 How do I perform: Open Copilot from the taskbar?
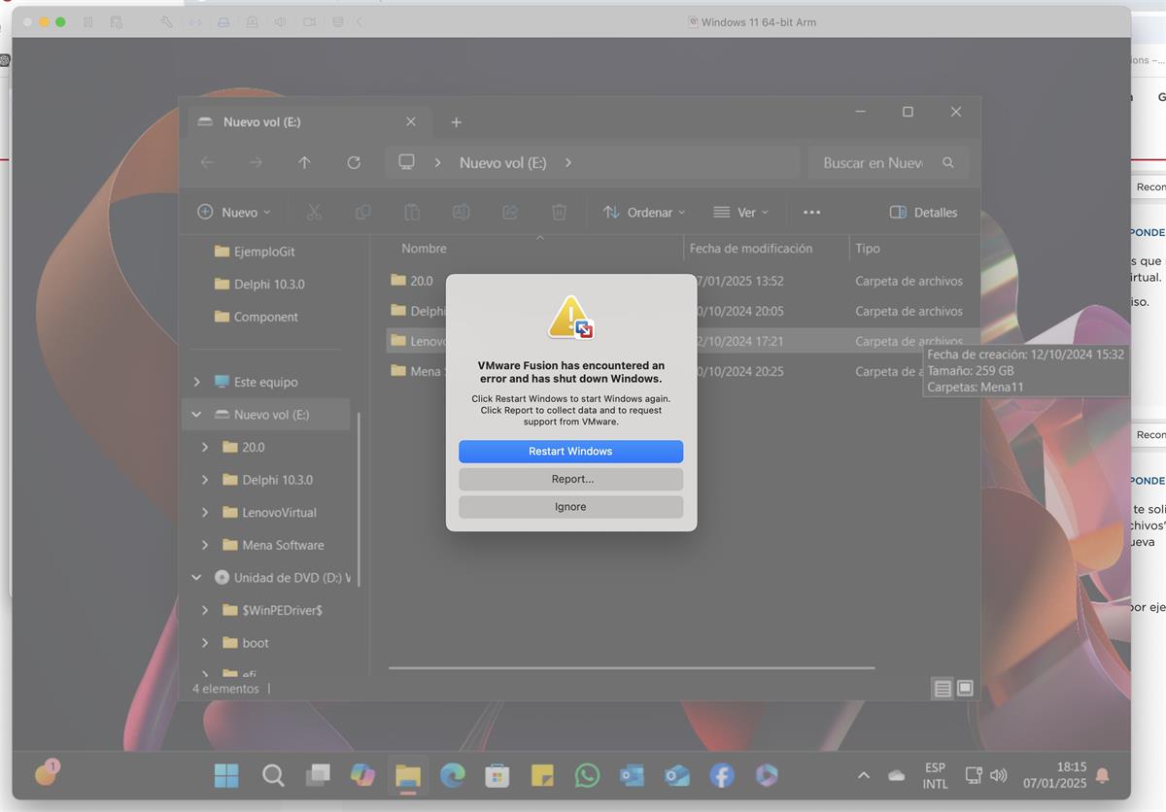362,775
